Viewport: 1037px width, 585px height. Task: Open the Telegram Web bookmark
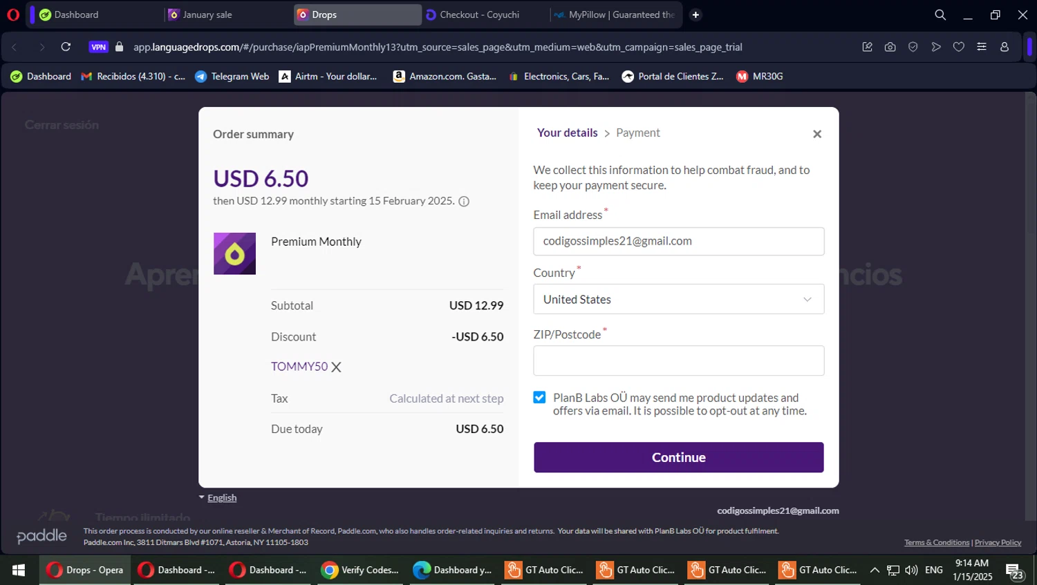tap(232, 77)
